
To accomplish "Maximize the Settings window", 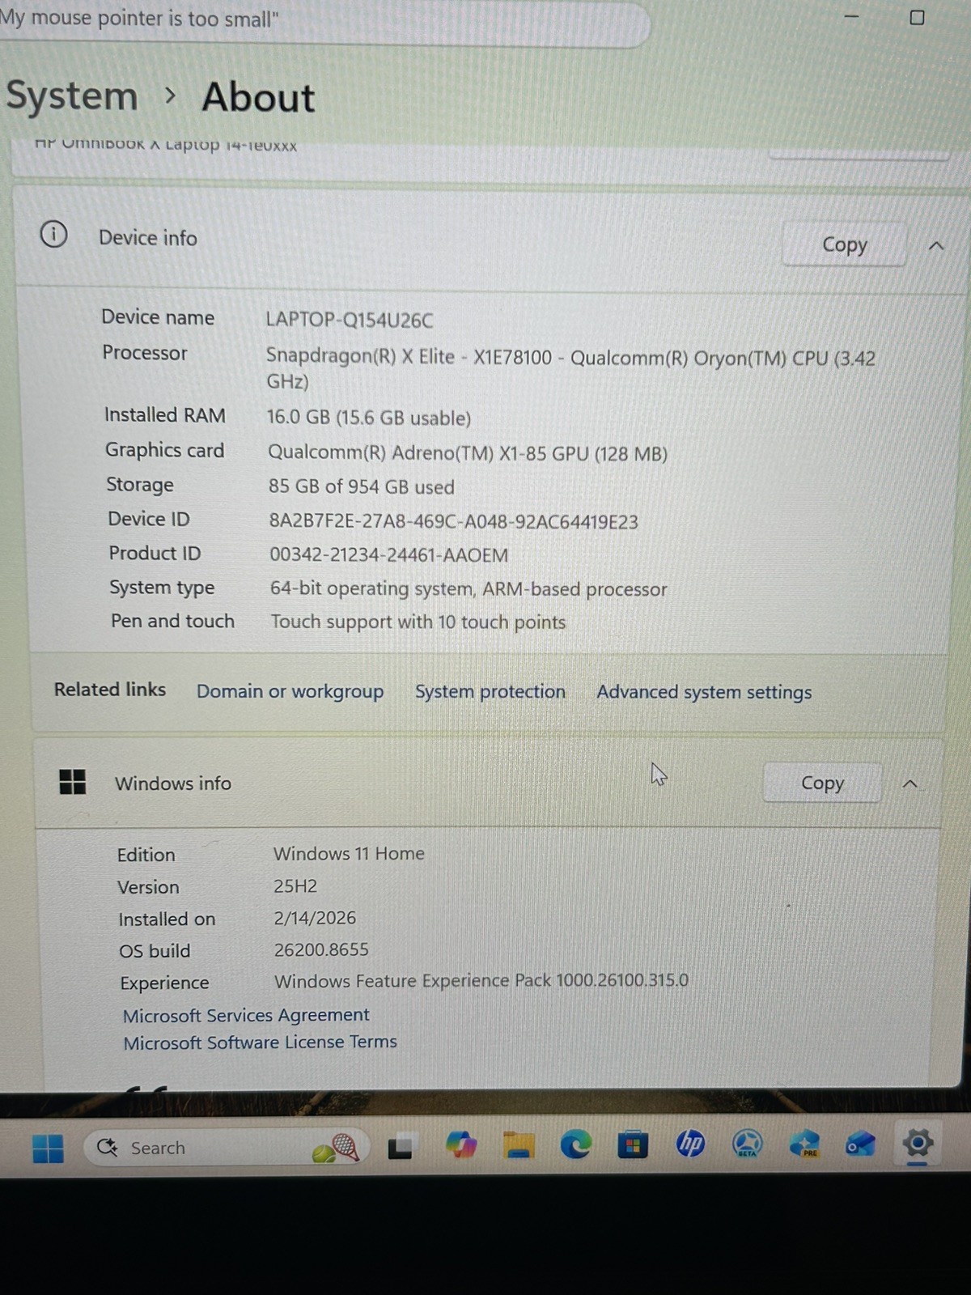I will pos(917,17).
